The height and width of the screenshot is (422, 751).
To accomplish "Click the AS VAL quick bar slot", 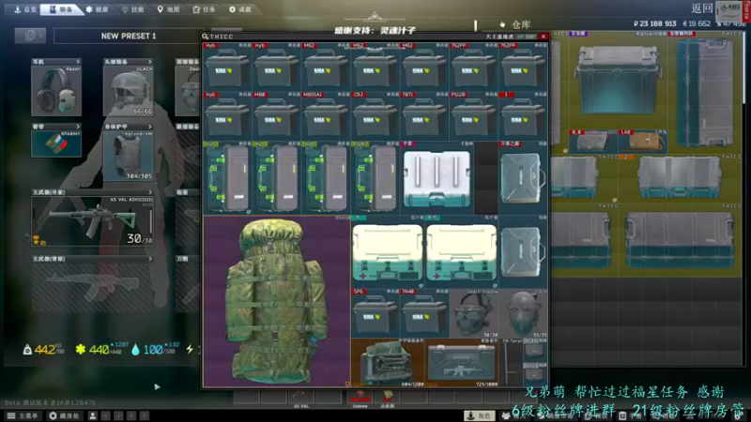I will tap(300, 397).
